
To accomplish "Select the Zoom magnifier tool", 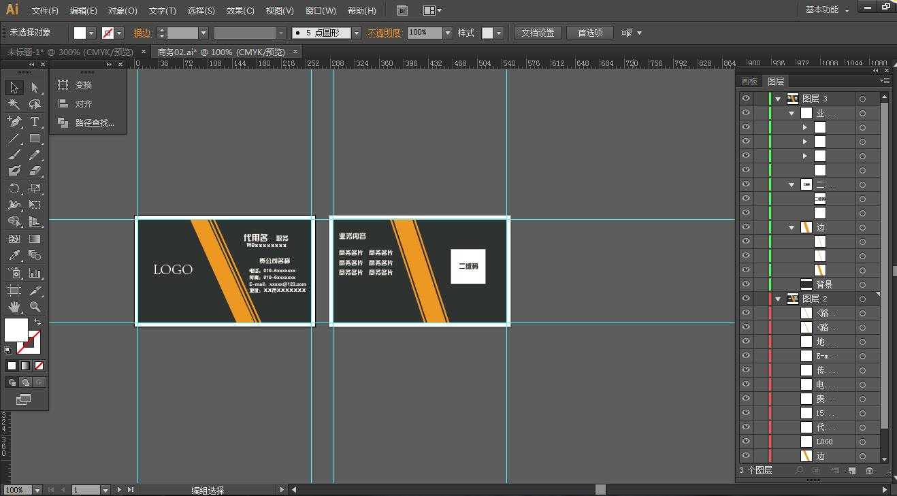I will pos(35,307).
